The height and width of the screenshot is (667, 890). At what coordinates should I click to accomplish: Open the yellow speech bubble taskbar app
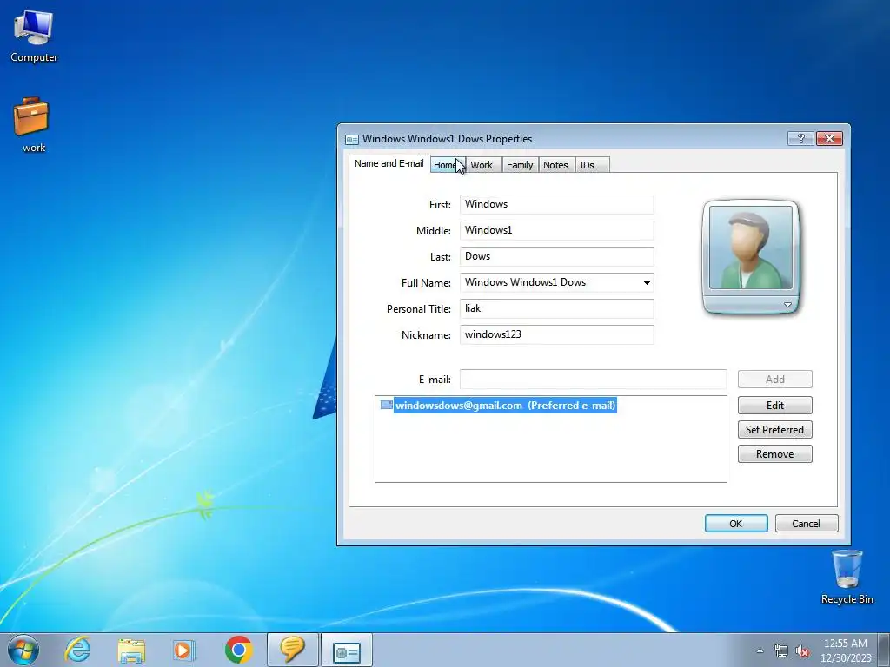click(292, 650)
